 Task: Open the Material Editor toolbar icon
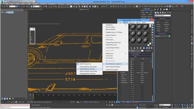[90, 6]
